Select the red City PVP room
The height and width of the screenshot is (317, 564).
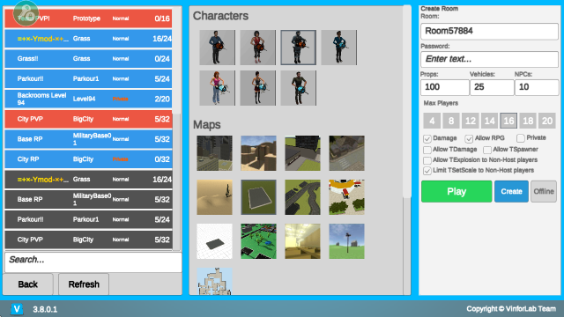click(x=88, y=120)
